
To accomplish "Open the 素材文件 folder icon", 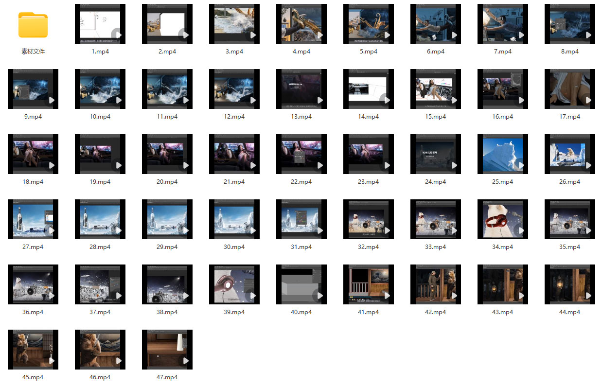I will click(x=33, y=24).
